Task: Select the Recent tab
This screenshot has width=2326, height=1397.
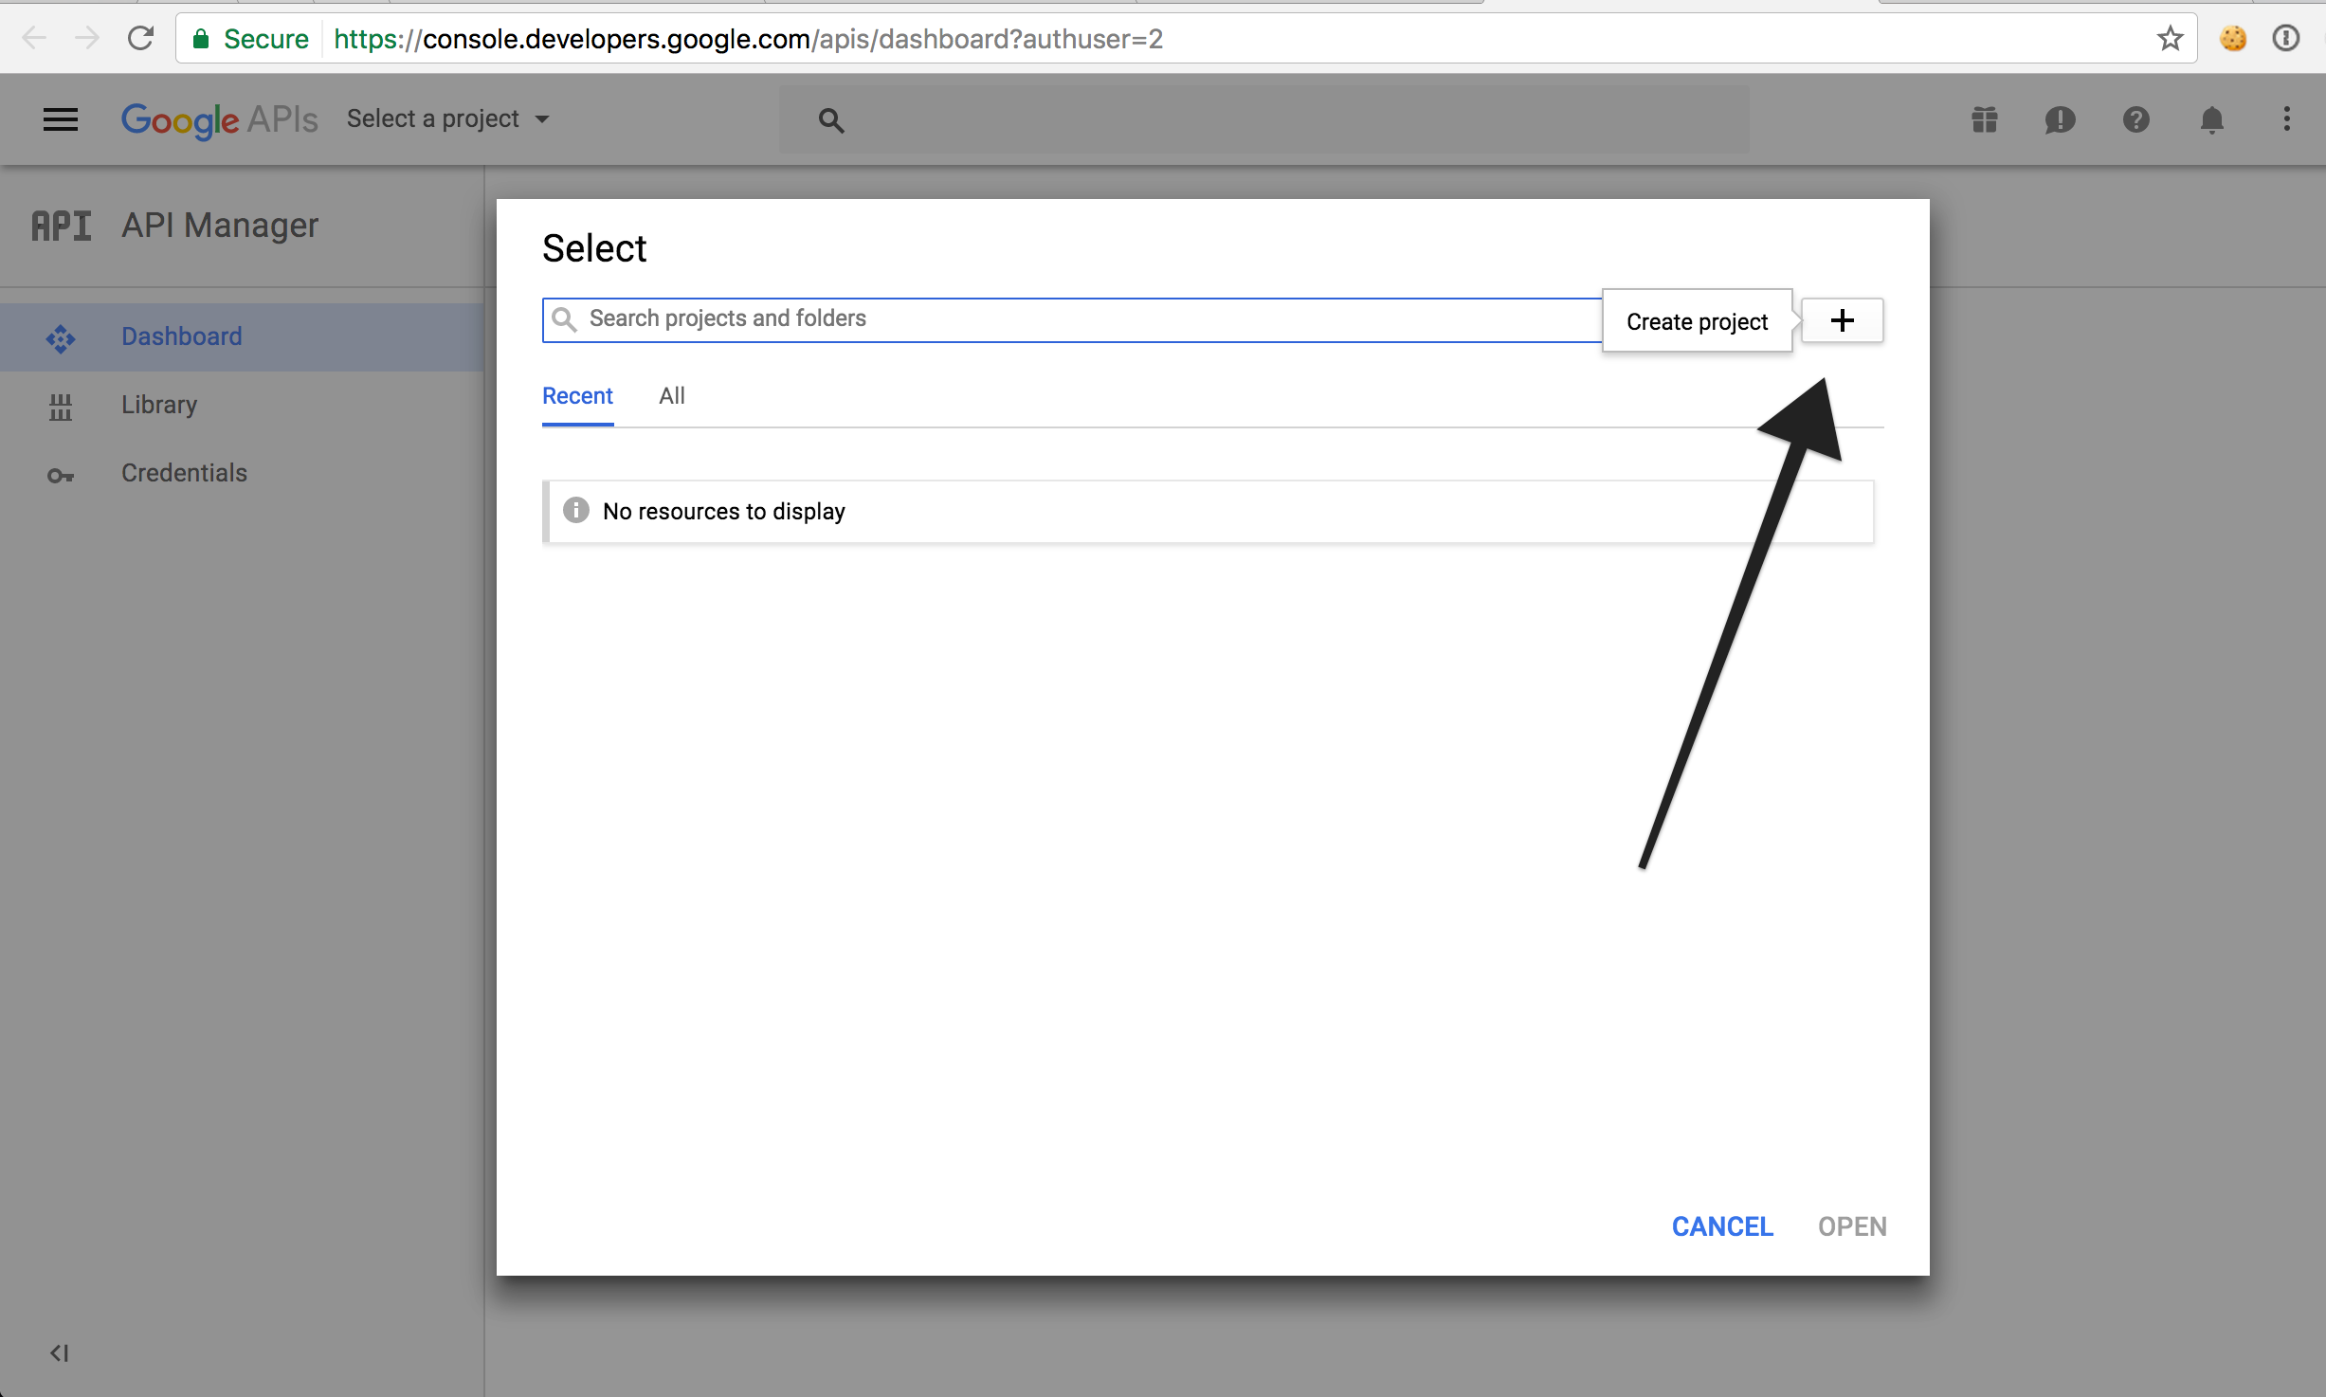Action: pos(576,395)
